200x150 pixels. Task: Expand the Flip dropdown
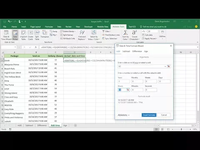[53, 35]
